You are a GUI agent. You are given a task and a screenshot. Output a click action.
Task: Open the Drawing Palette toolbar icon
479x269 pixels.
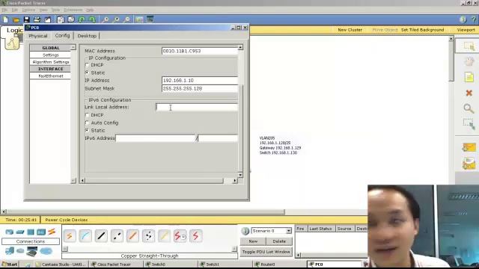point(139,20)
